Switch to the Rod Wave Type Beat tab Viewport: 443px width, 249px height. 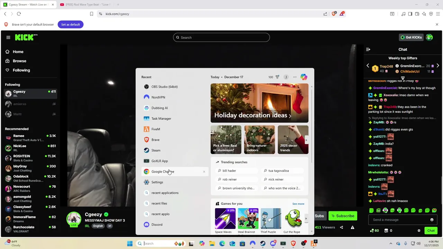[85, 4]
